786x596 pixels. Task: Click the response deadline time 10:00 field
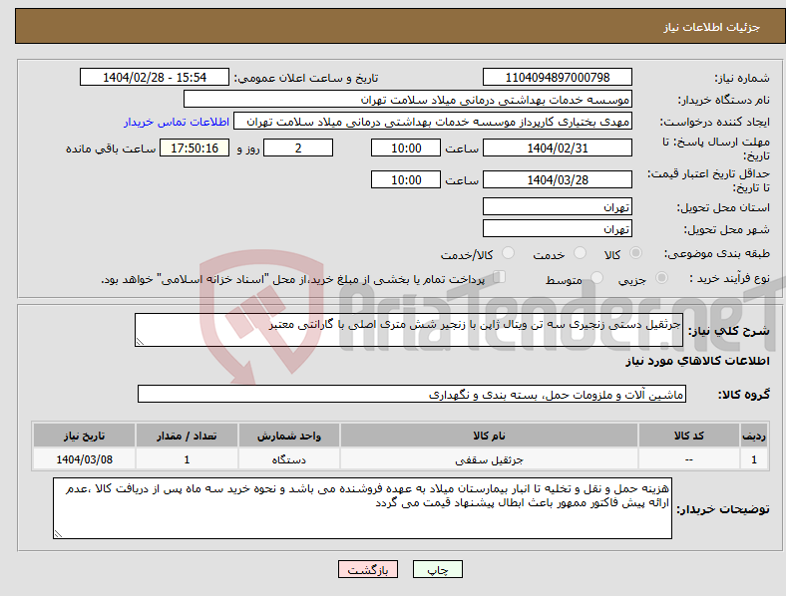[406, 149]
